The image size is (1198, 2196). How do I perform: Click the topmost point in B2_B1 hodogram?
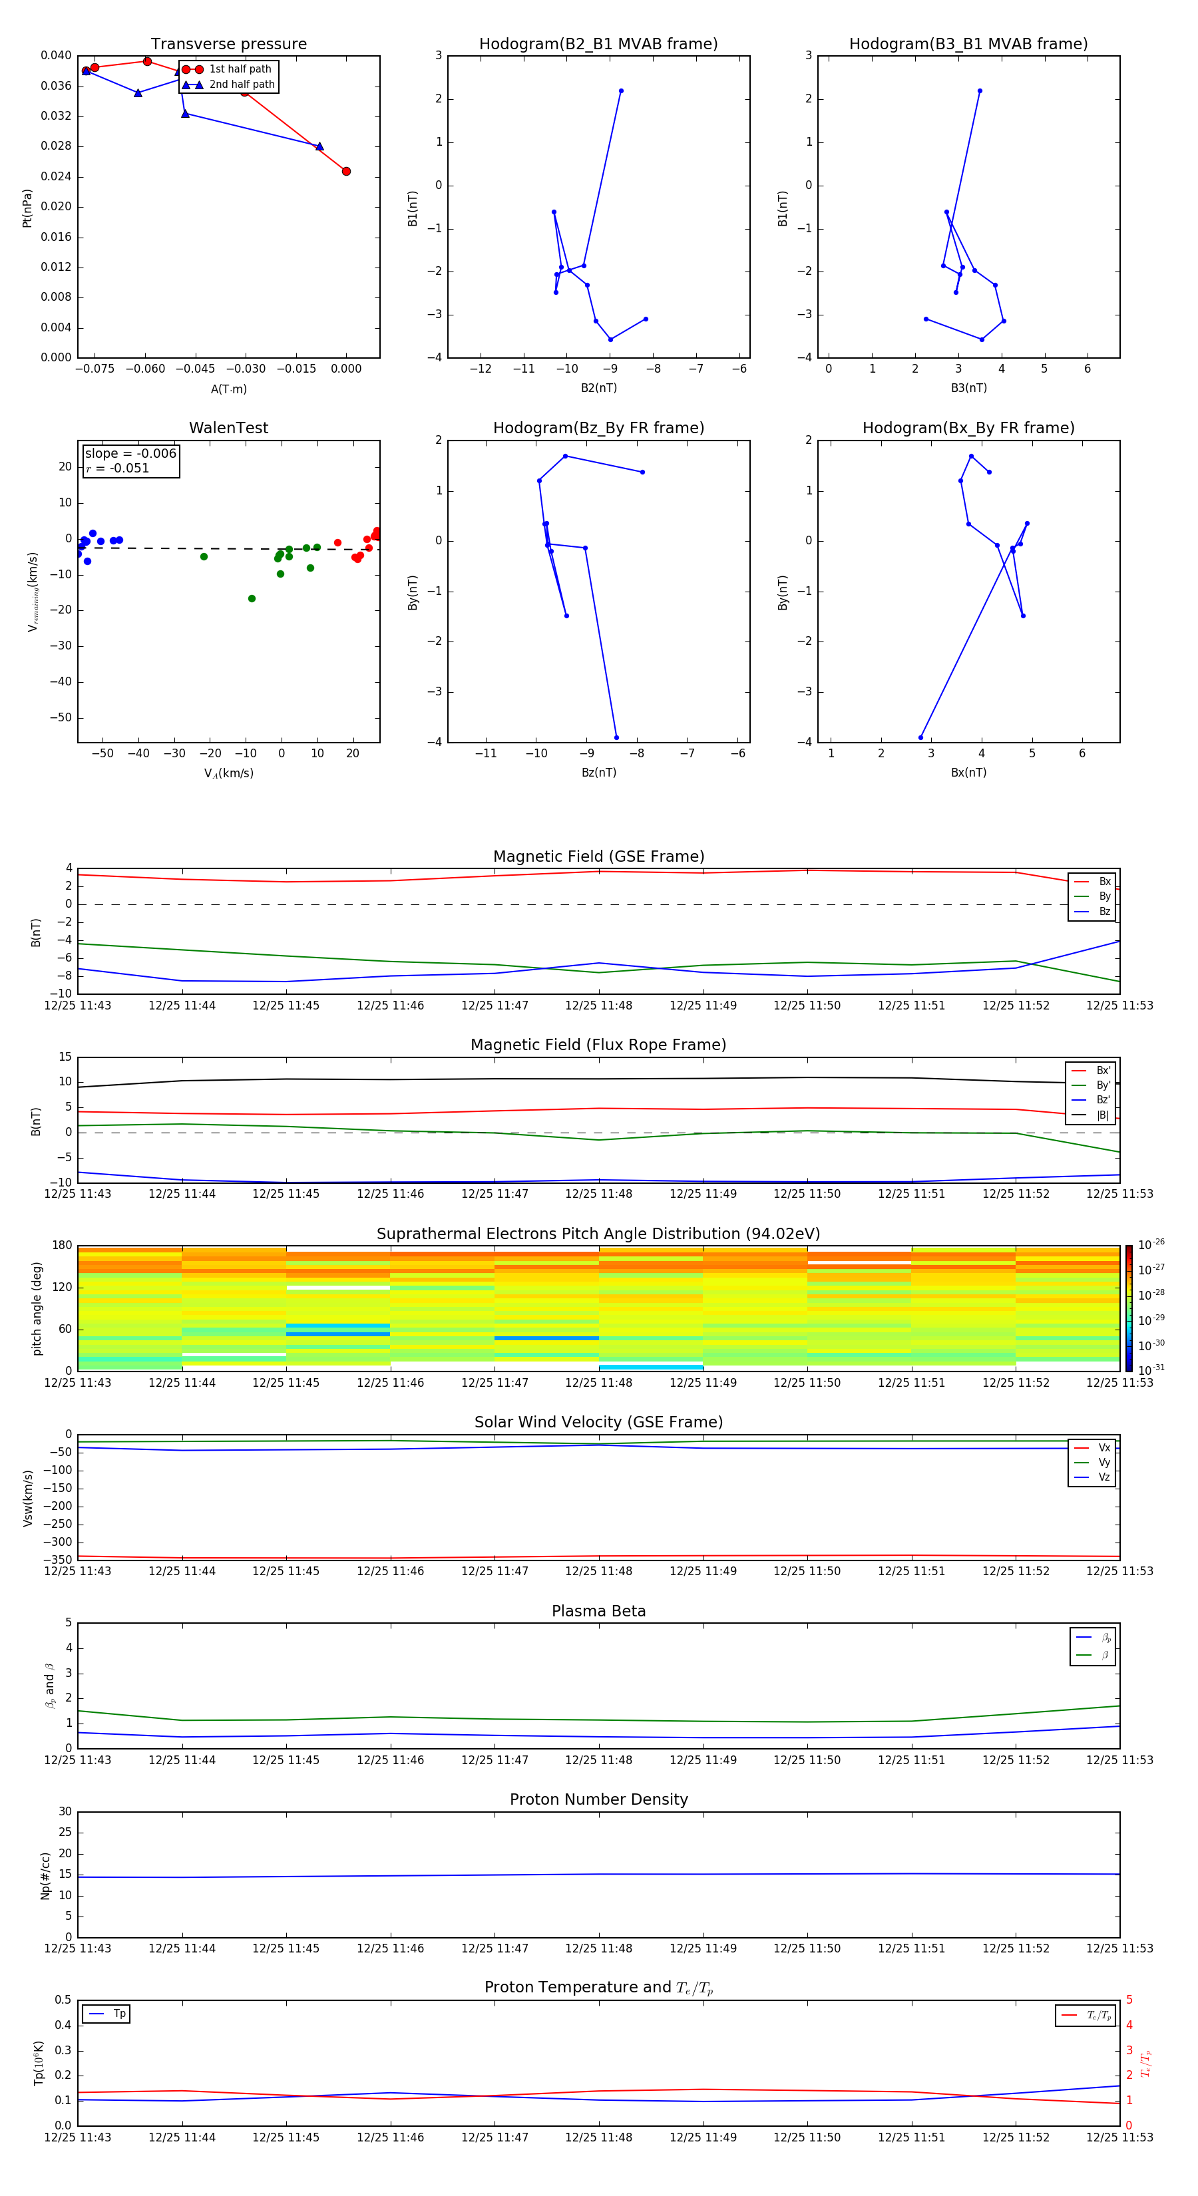[x=621, y=91]
